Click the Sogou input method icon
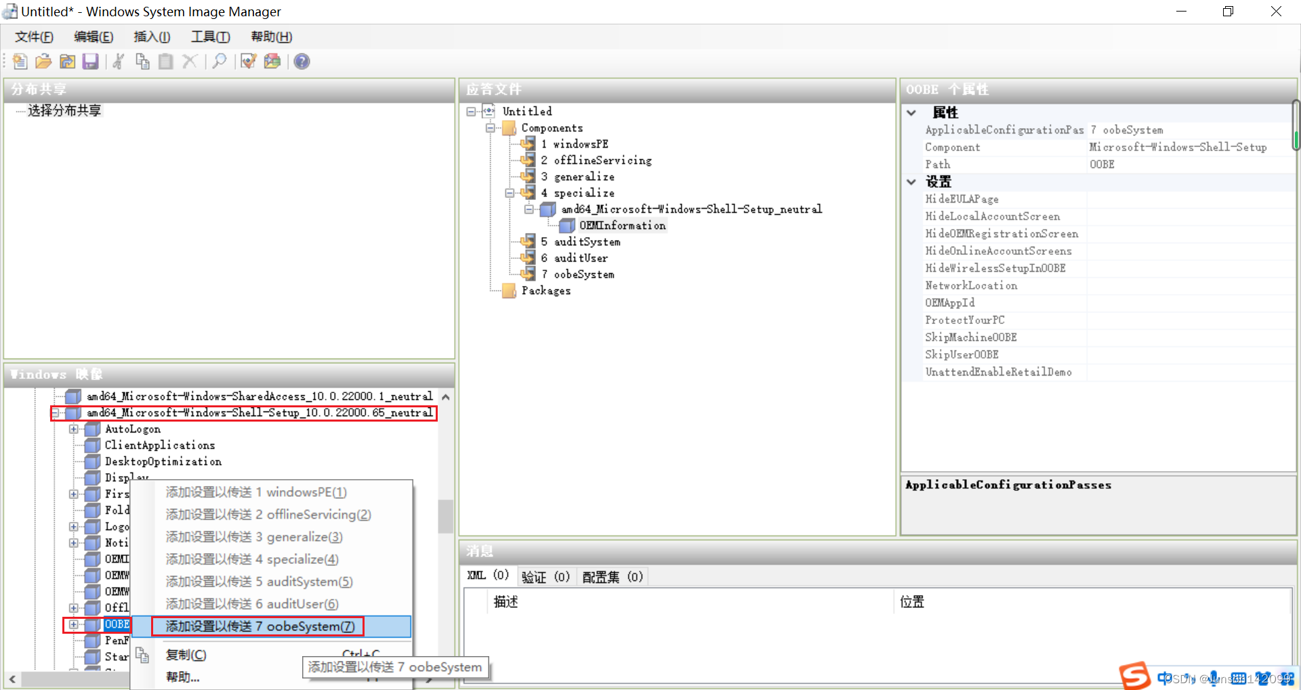The width and height of the screenshot is (1301, 690). point(1135,676)
